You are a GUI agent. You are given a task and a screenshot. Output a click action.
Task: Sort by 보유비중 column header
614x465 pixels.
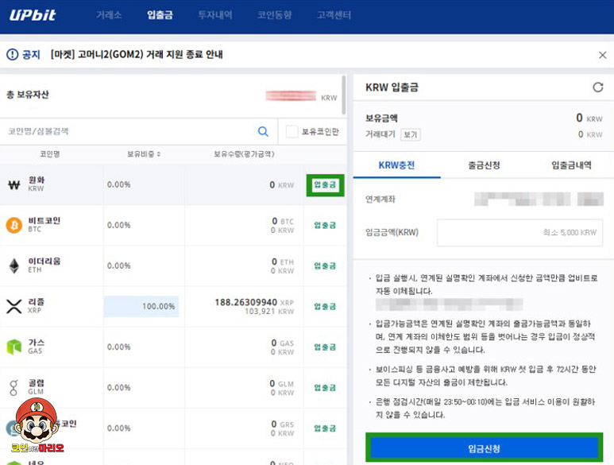pyautogui.click(x=144, y=154)
